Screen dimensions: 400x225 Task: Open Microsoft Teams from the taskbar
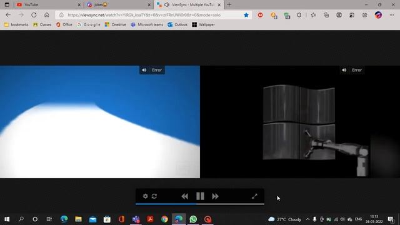coord(136,219)
